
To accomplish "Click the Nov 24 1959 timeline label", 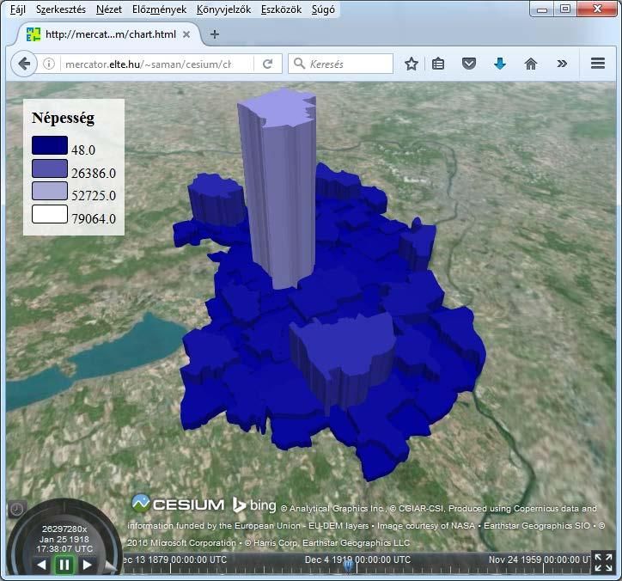I will tap(540, 560).
